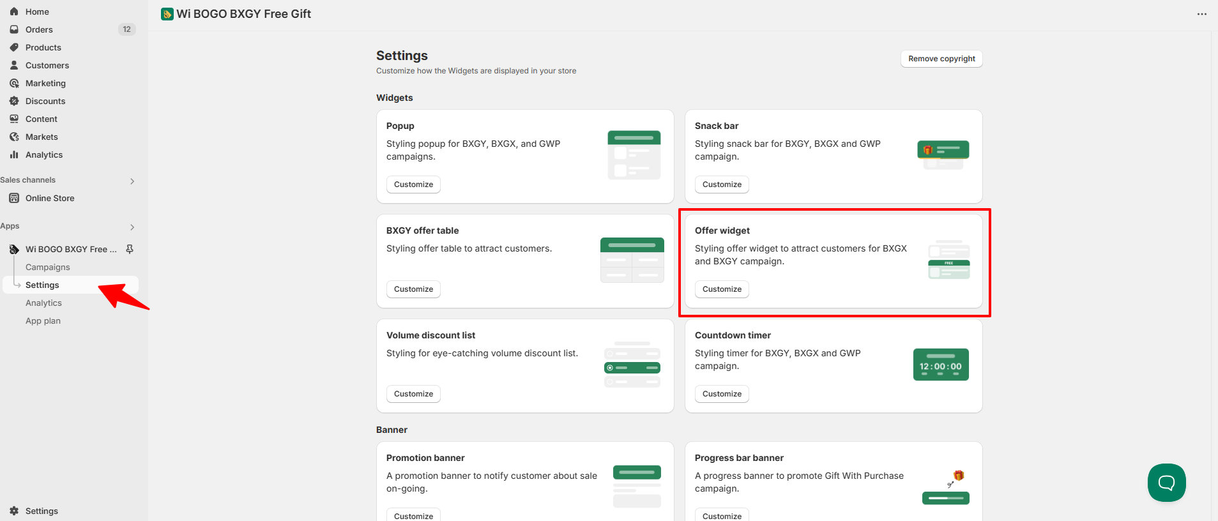Click the Home house icon in sidebar

(x=14, y=11)
